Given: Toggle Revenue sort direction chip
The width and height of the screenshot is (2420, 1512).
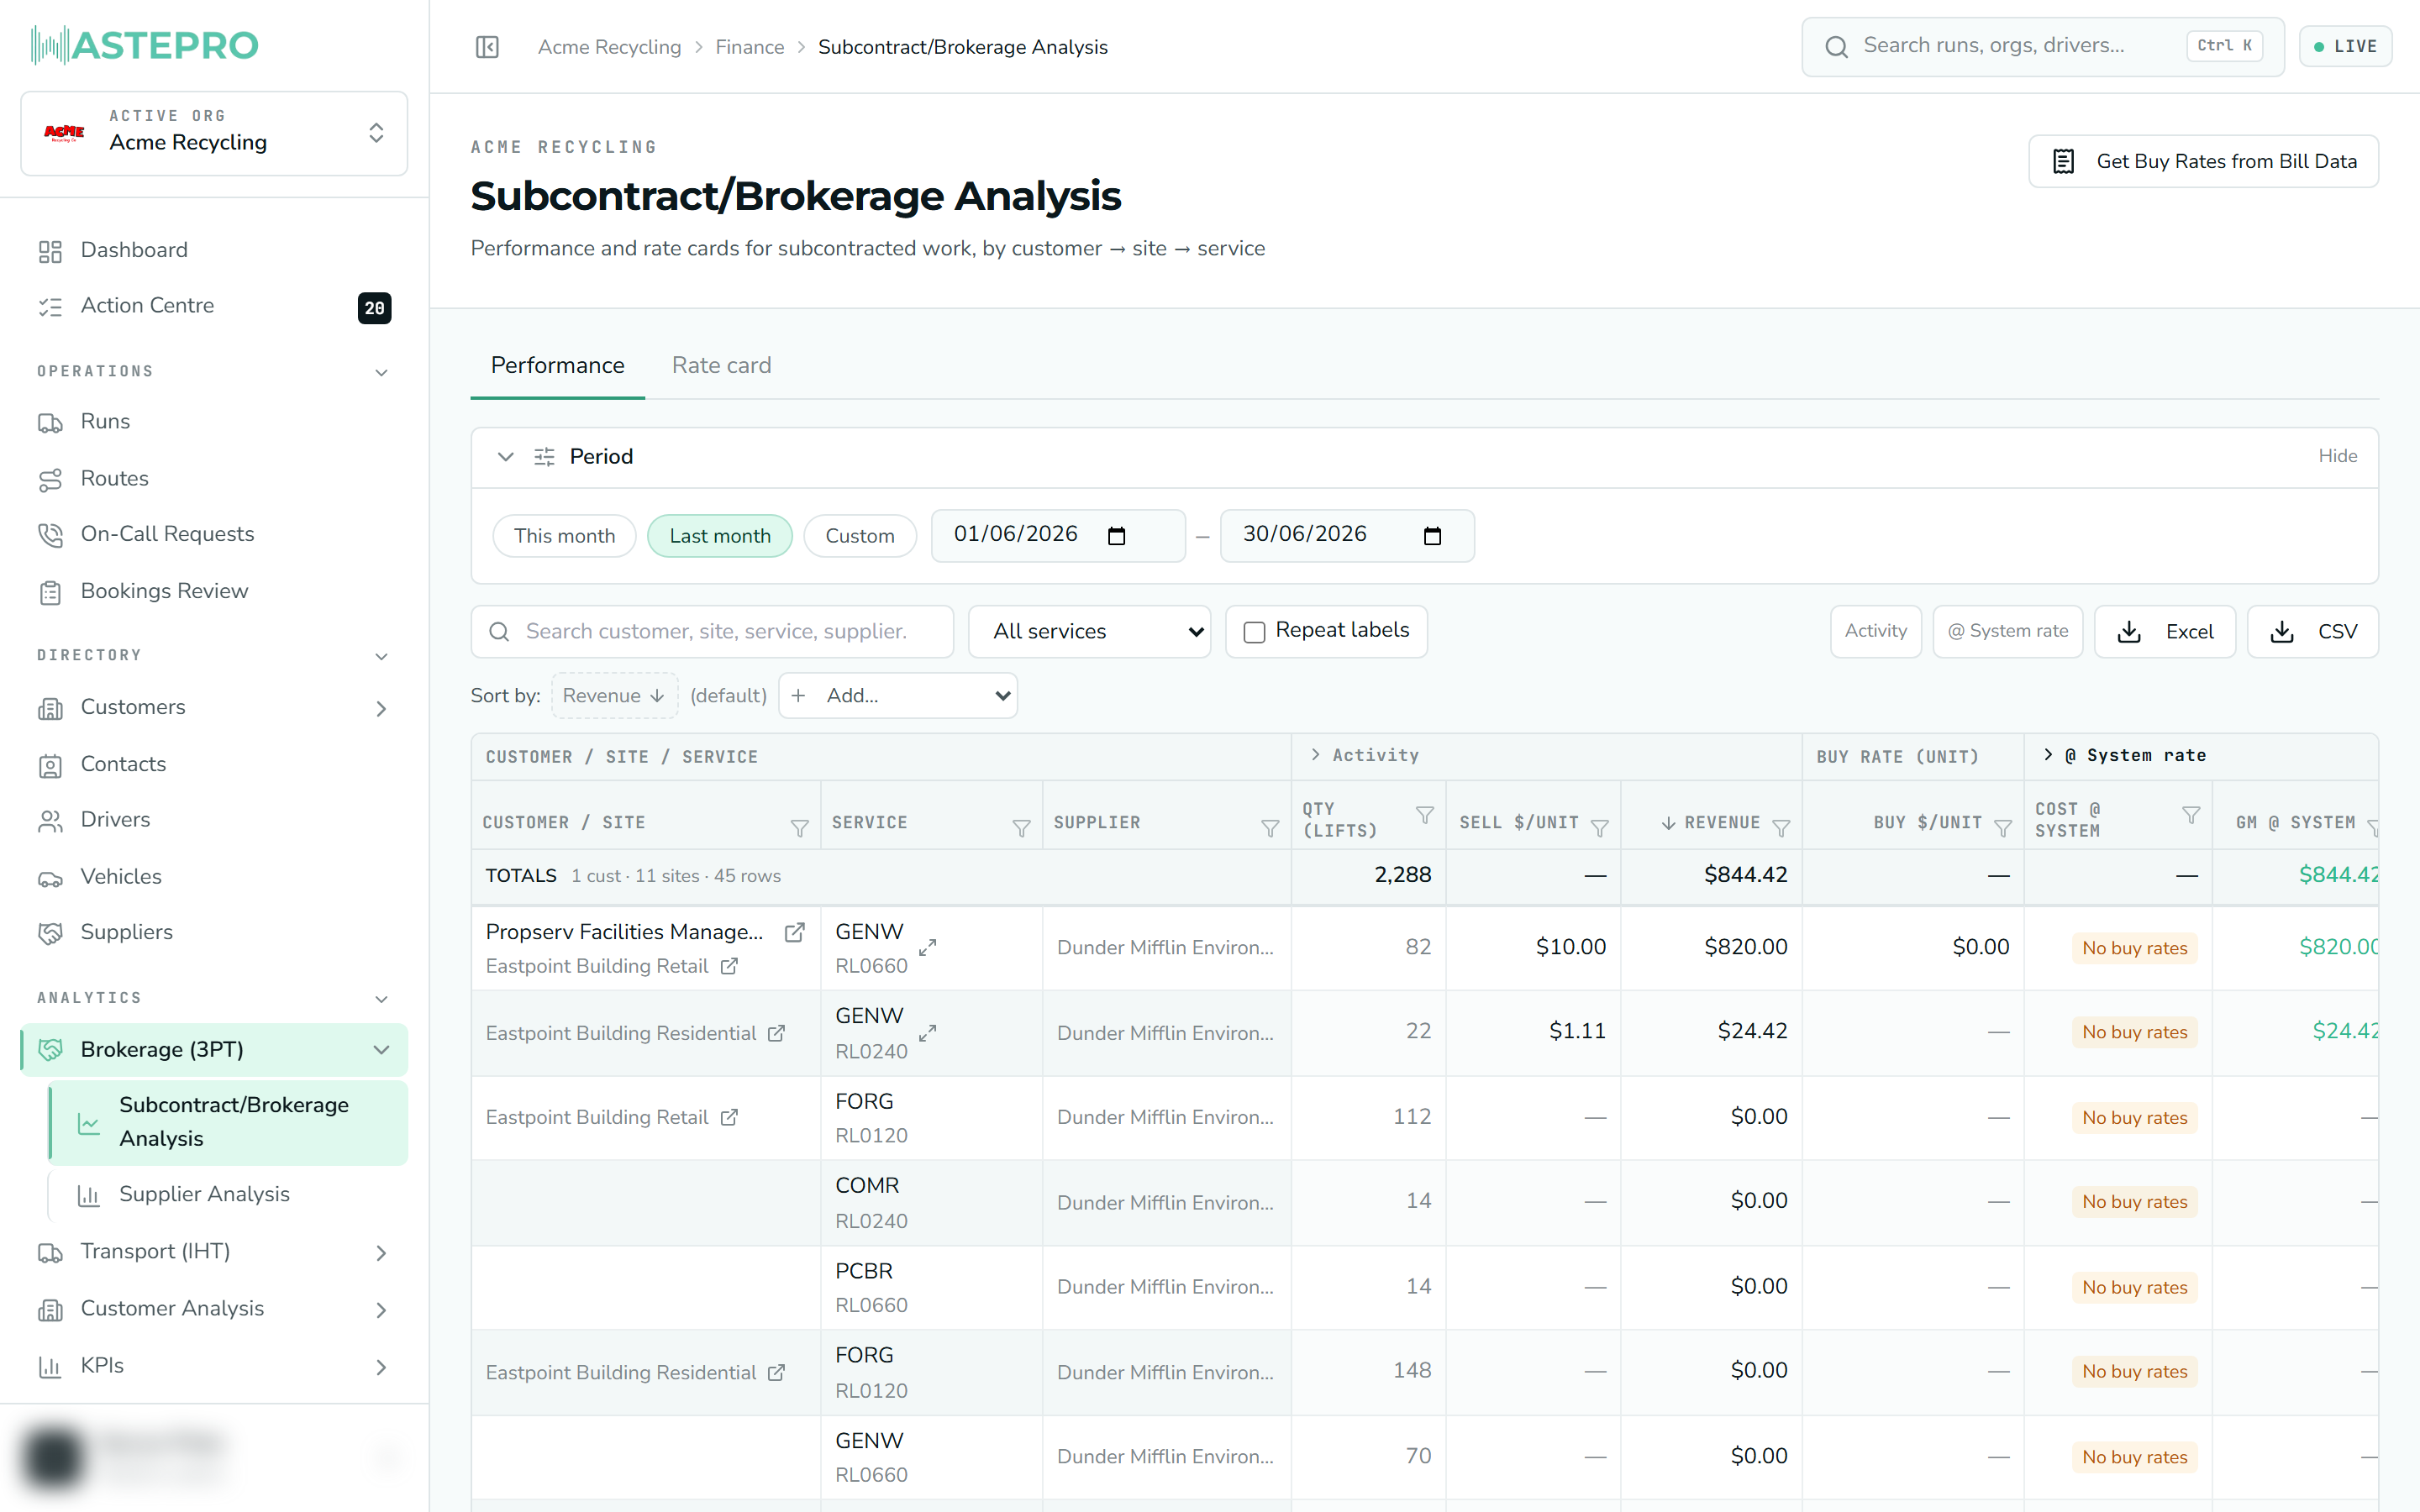Looking at the screenshot, I should pos(614,695).
